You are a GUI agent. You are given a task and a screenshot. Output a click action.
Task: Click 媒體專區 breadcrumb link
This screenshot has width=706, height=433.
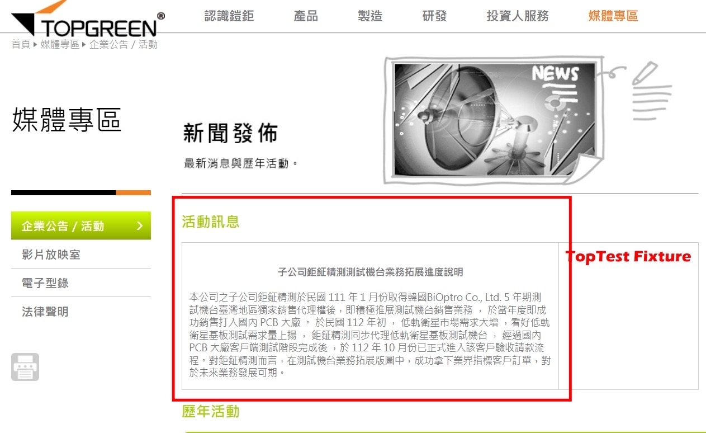point(60,44)
